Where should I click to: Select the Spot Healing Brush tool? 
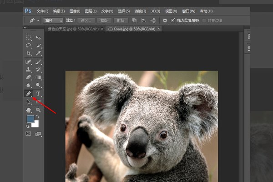point(28,62)
